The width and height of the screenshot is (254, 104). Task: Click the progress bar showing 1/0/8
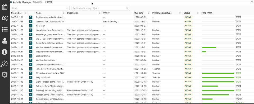pos(218,52)
